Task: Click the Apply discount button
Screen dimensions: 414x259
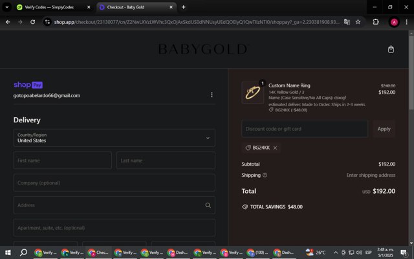Action: 384,129
